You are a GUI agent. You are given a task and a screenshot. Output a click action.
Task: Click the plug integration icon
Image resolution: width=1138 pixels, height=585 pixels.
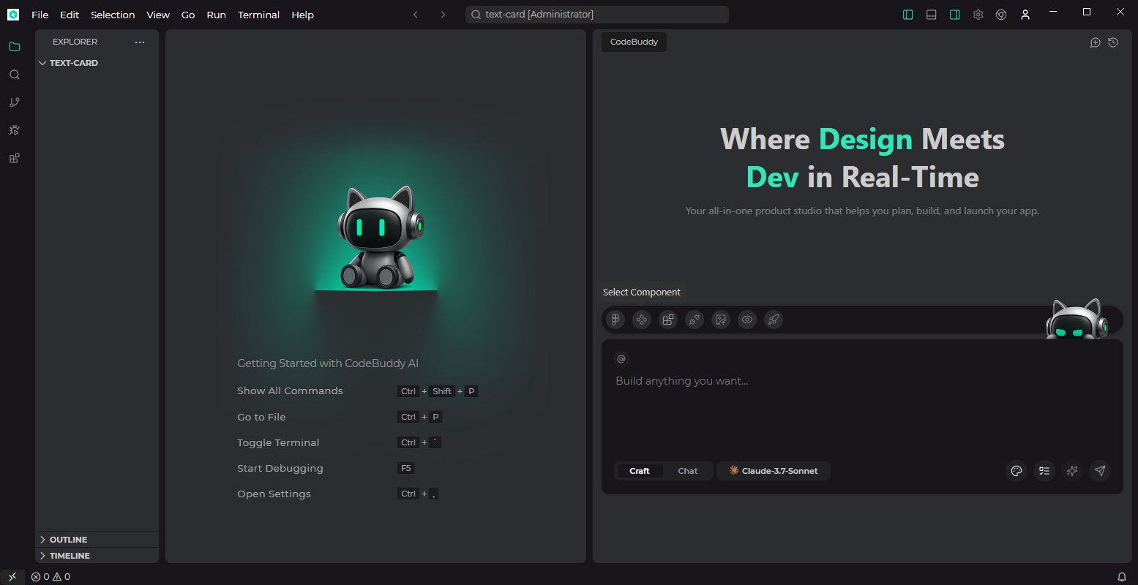tap(695, 320)
